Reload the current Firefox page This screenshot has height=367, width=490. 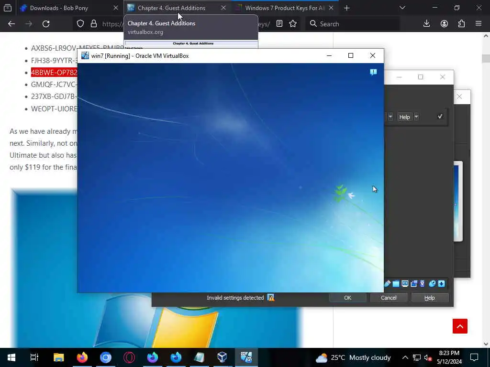click(x=46, y=24)
